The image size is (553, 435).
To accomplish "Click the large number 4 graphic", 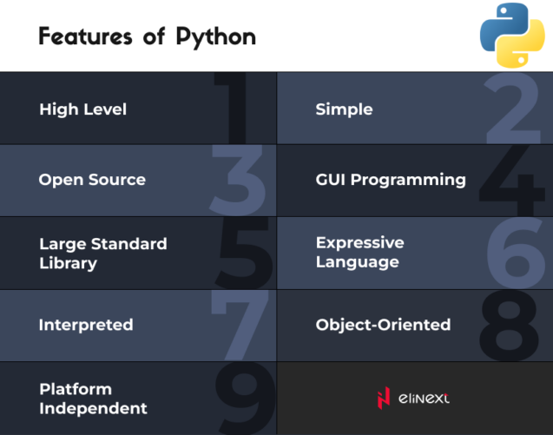I will pyautogui.click(x=512, y=180).
